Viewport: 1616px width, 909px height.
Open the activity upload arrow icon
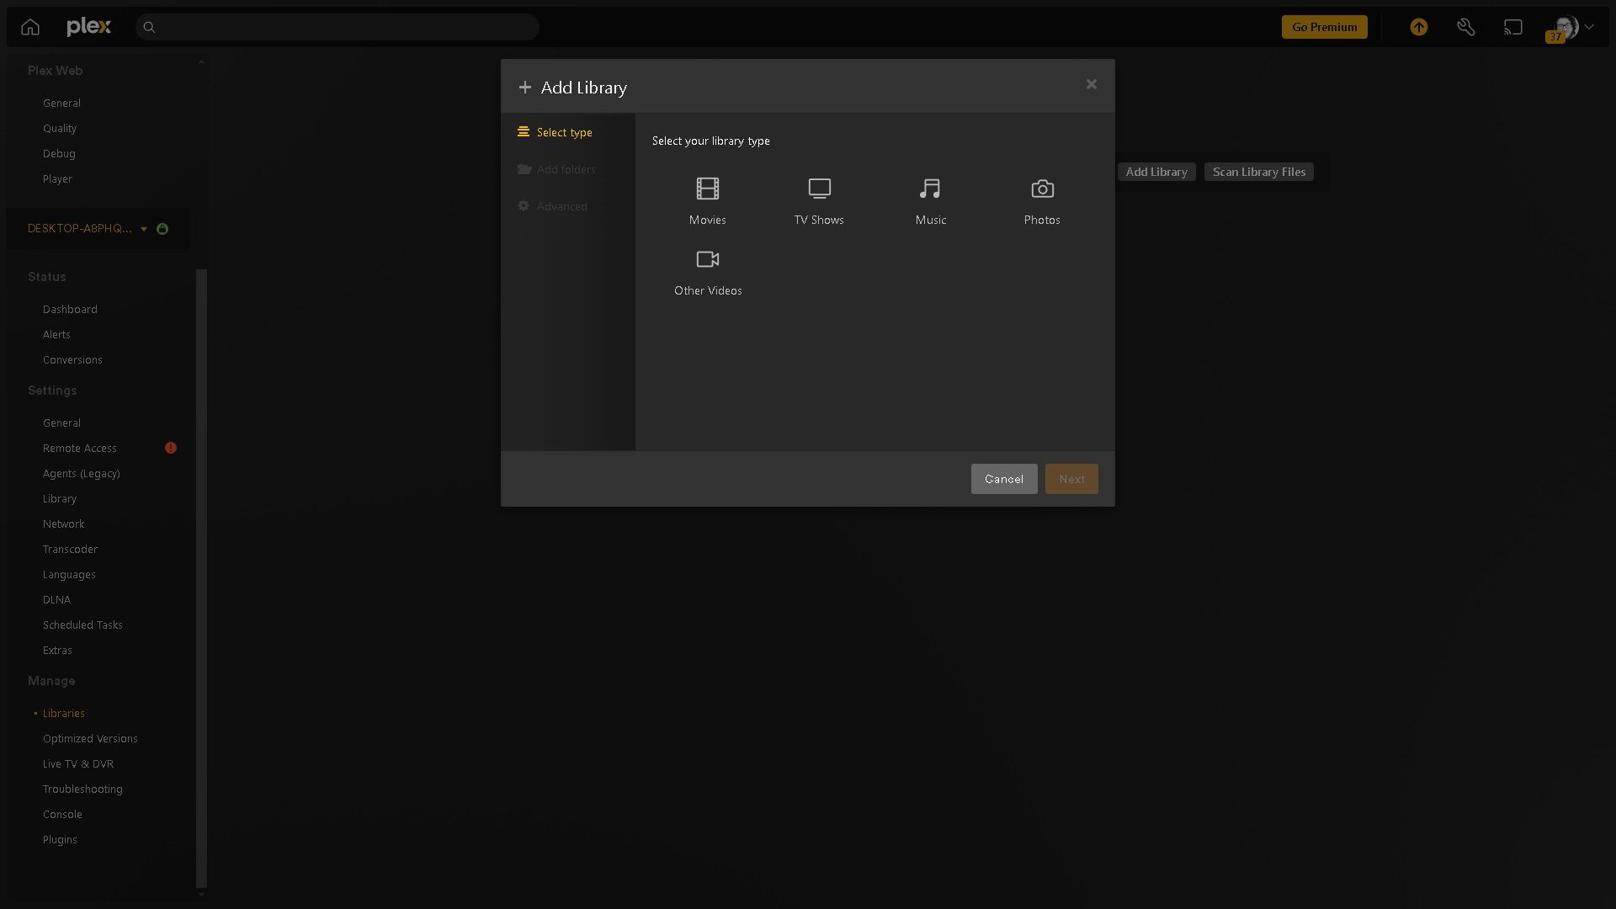[1419, 27]
